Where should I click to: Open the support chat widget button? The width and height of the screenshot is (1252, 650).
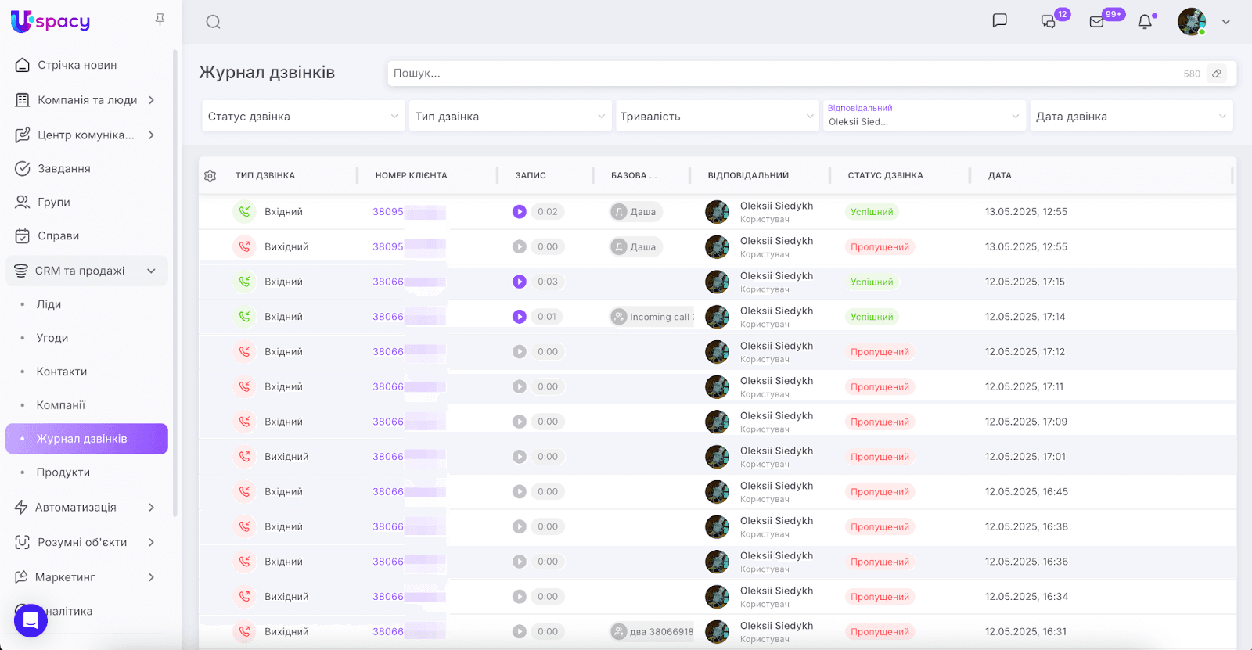(31, 620)
